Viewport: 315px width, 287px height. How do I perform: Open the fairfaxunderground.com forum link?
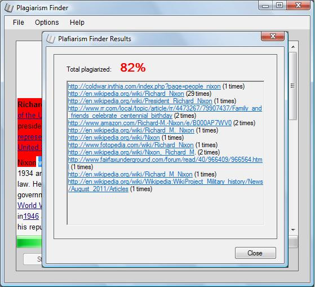(165, 163)
